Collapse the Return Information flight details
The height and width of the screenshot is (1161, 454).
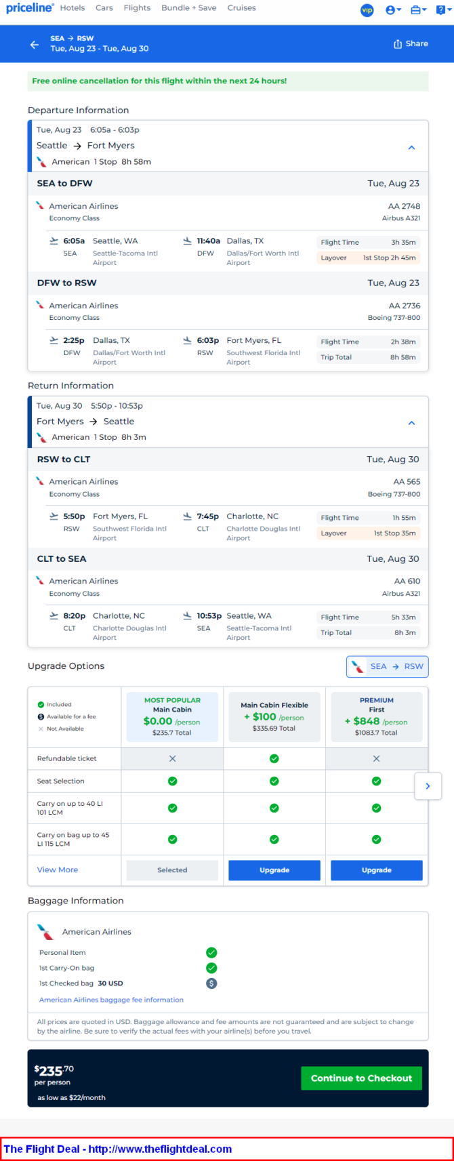pyautogui.click(x=411, y=423)
